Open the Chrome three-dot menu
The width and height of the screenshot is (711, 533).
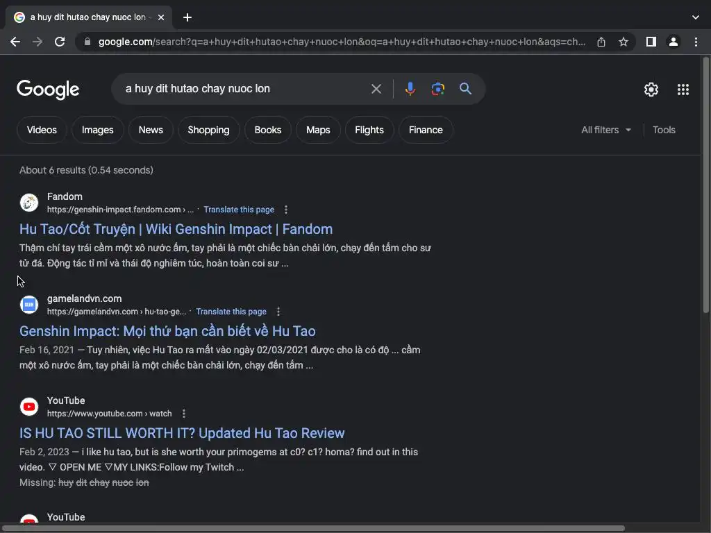coord(696,42)
